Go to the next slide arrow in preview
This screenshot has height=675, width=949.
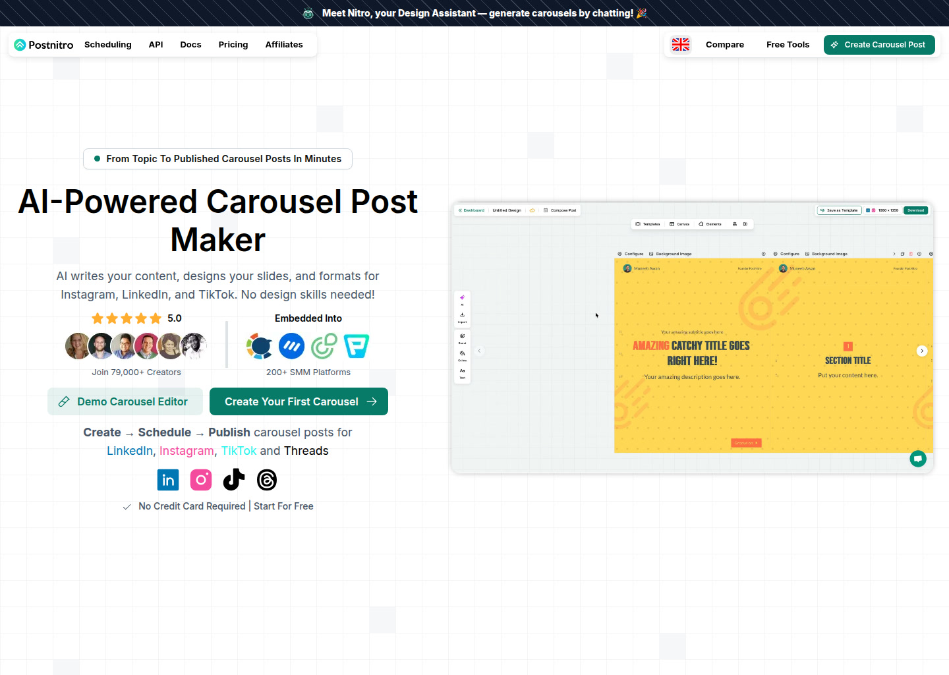pos(922,351)
